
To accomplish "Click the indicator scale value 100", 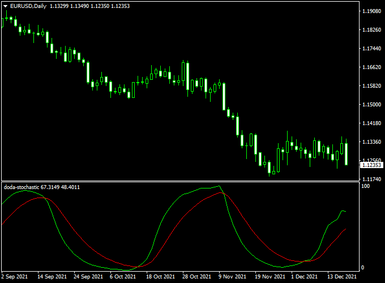I will point(365,186).
